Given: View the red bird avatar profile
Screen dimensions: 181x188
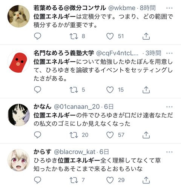Looking at the screenshot, I should 18,62.
